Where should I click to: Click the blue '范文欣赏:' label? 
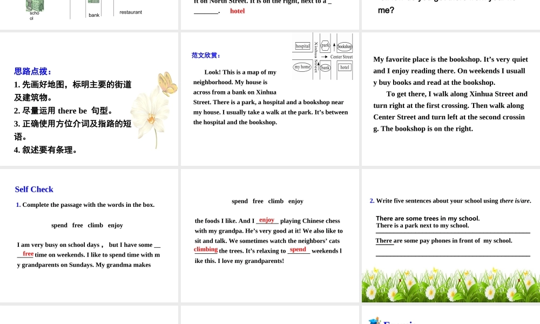(x=206, y=56)
